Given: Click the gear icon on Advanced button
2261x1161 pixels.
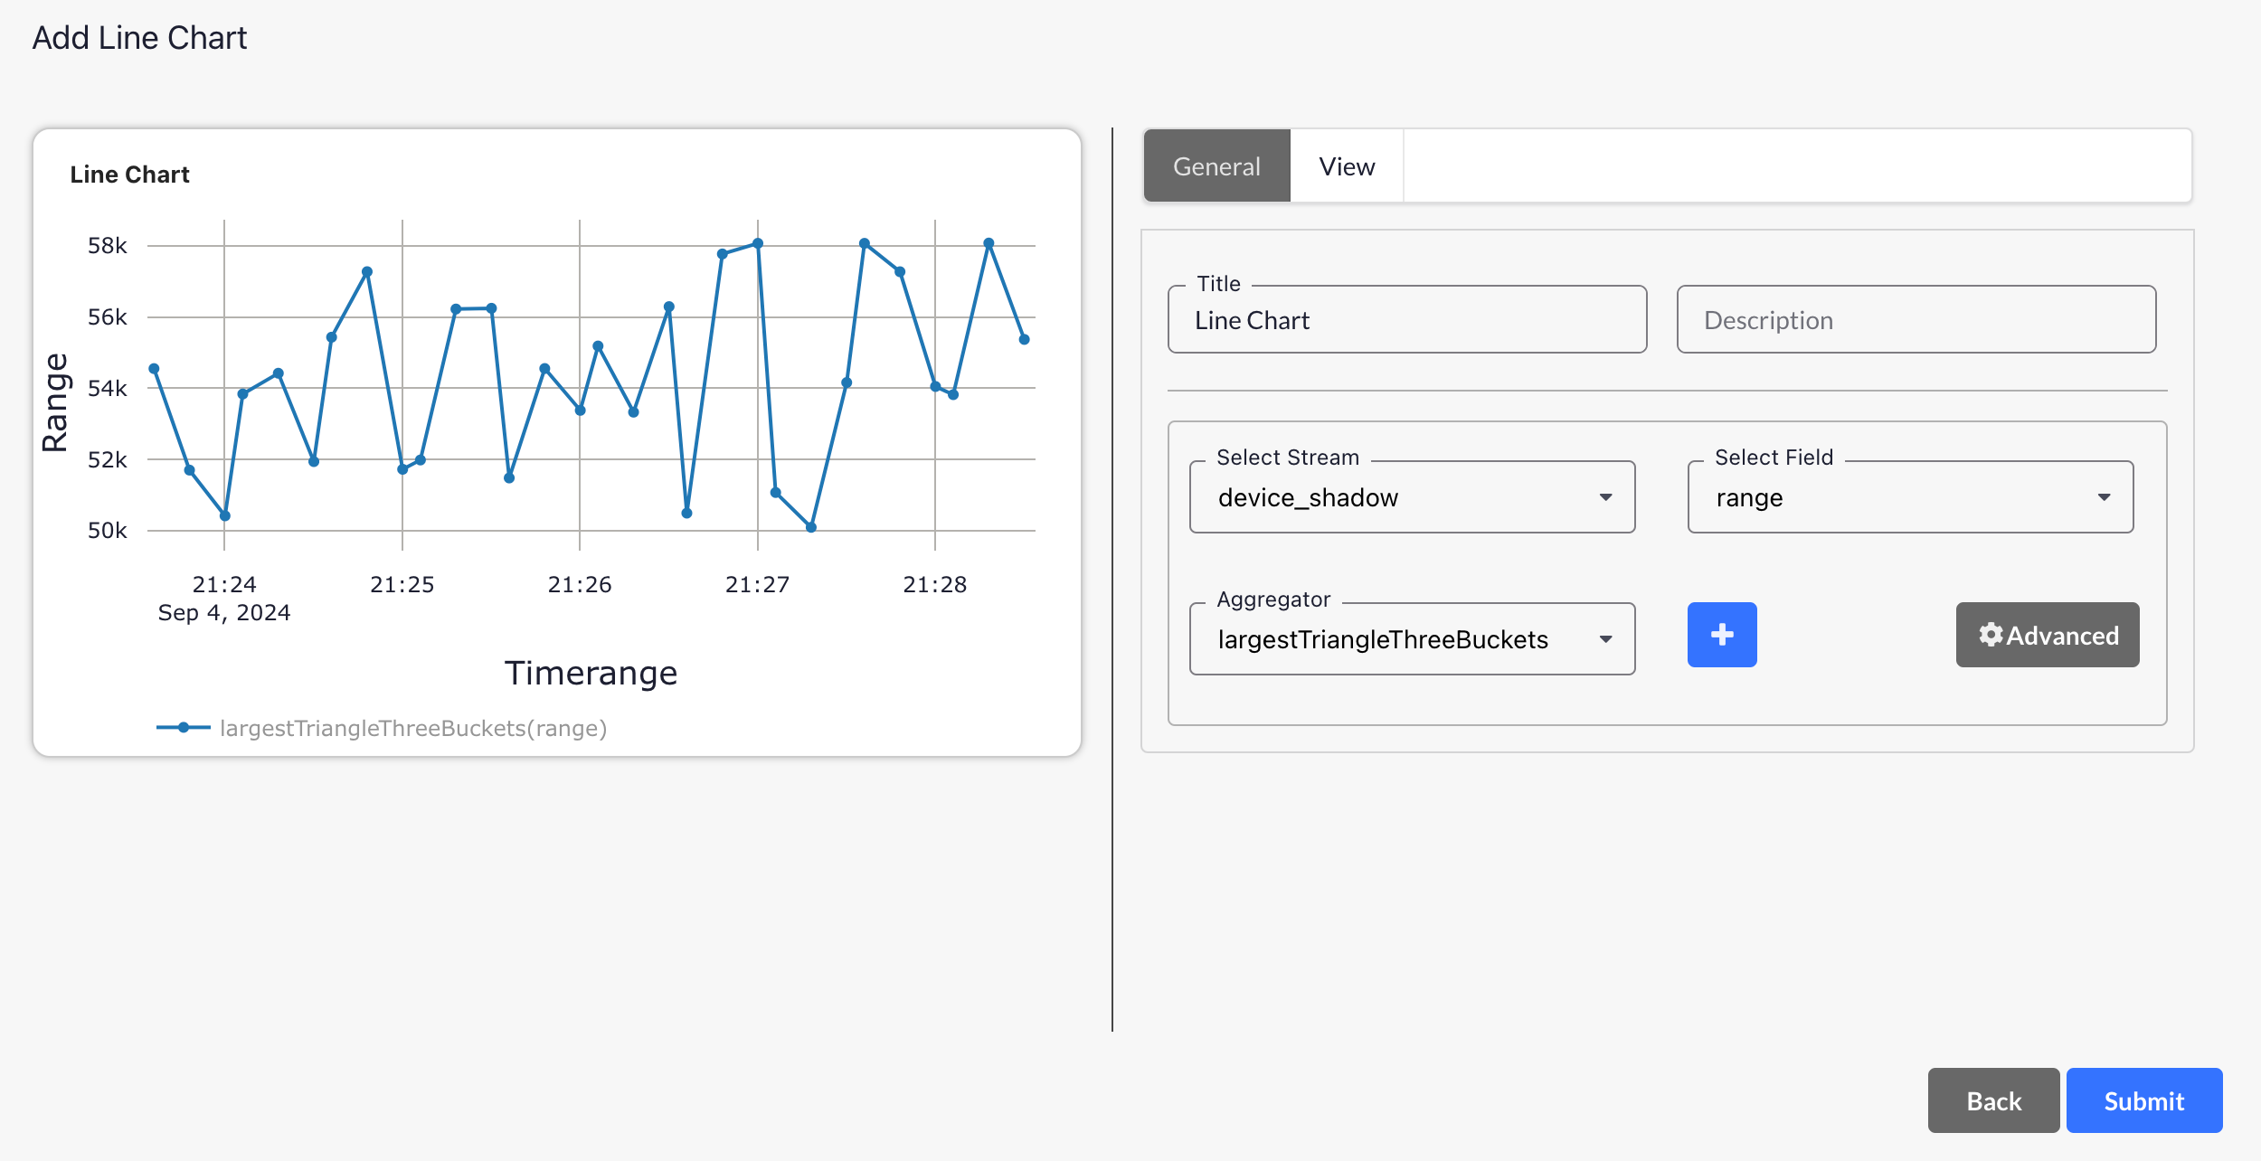Looking at the screenshot, I should (x=1990, y=635).
